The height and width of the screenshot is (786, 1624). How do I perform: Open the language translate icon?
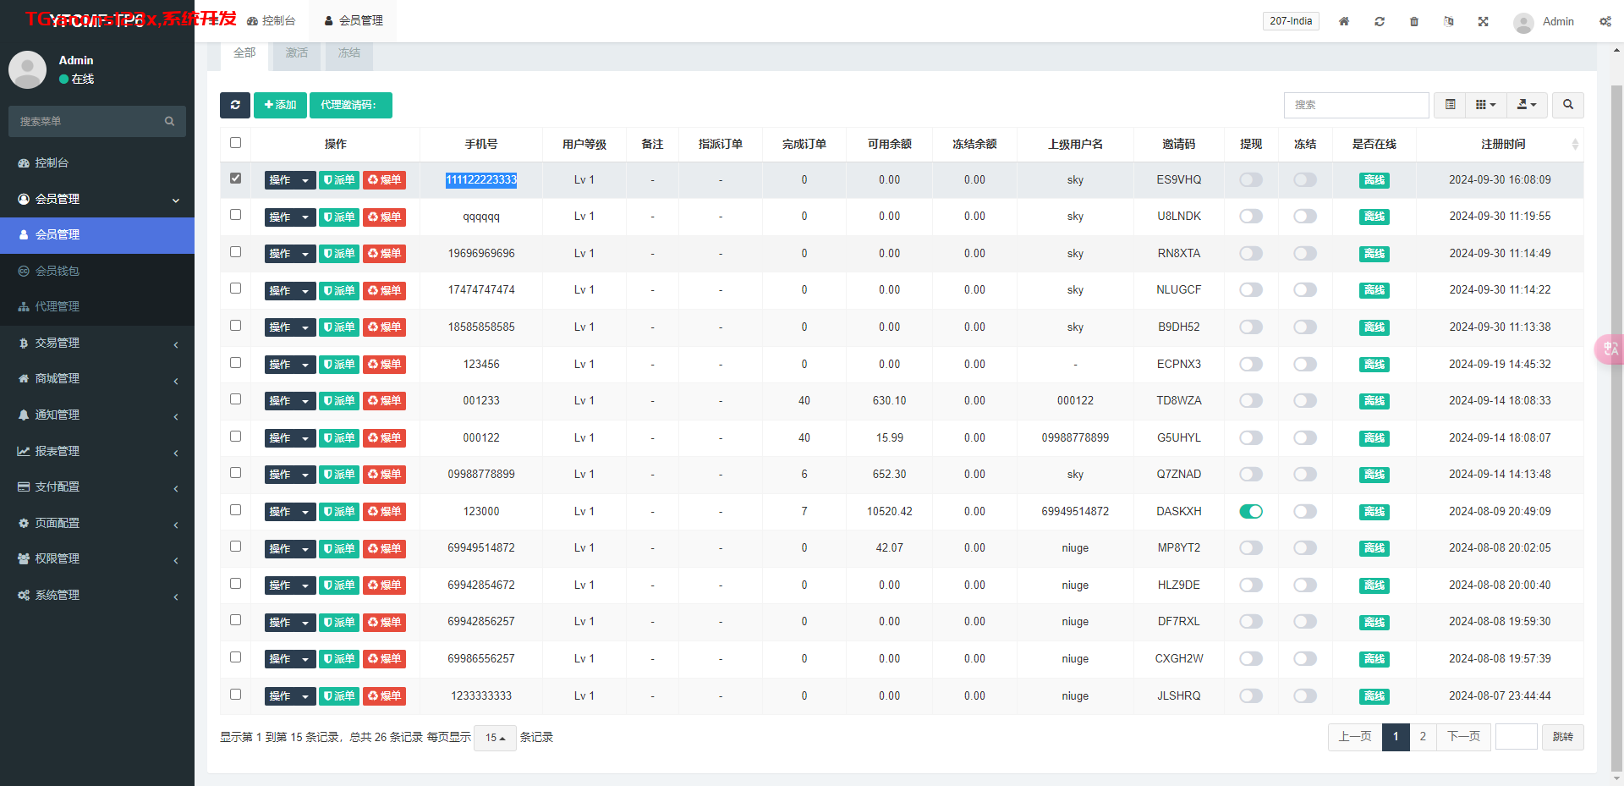pos(1448,21)
